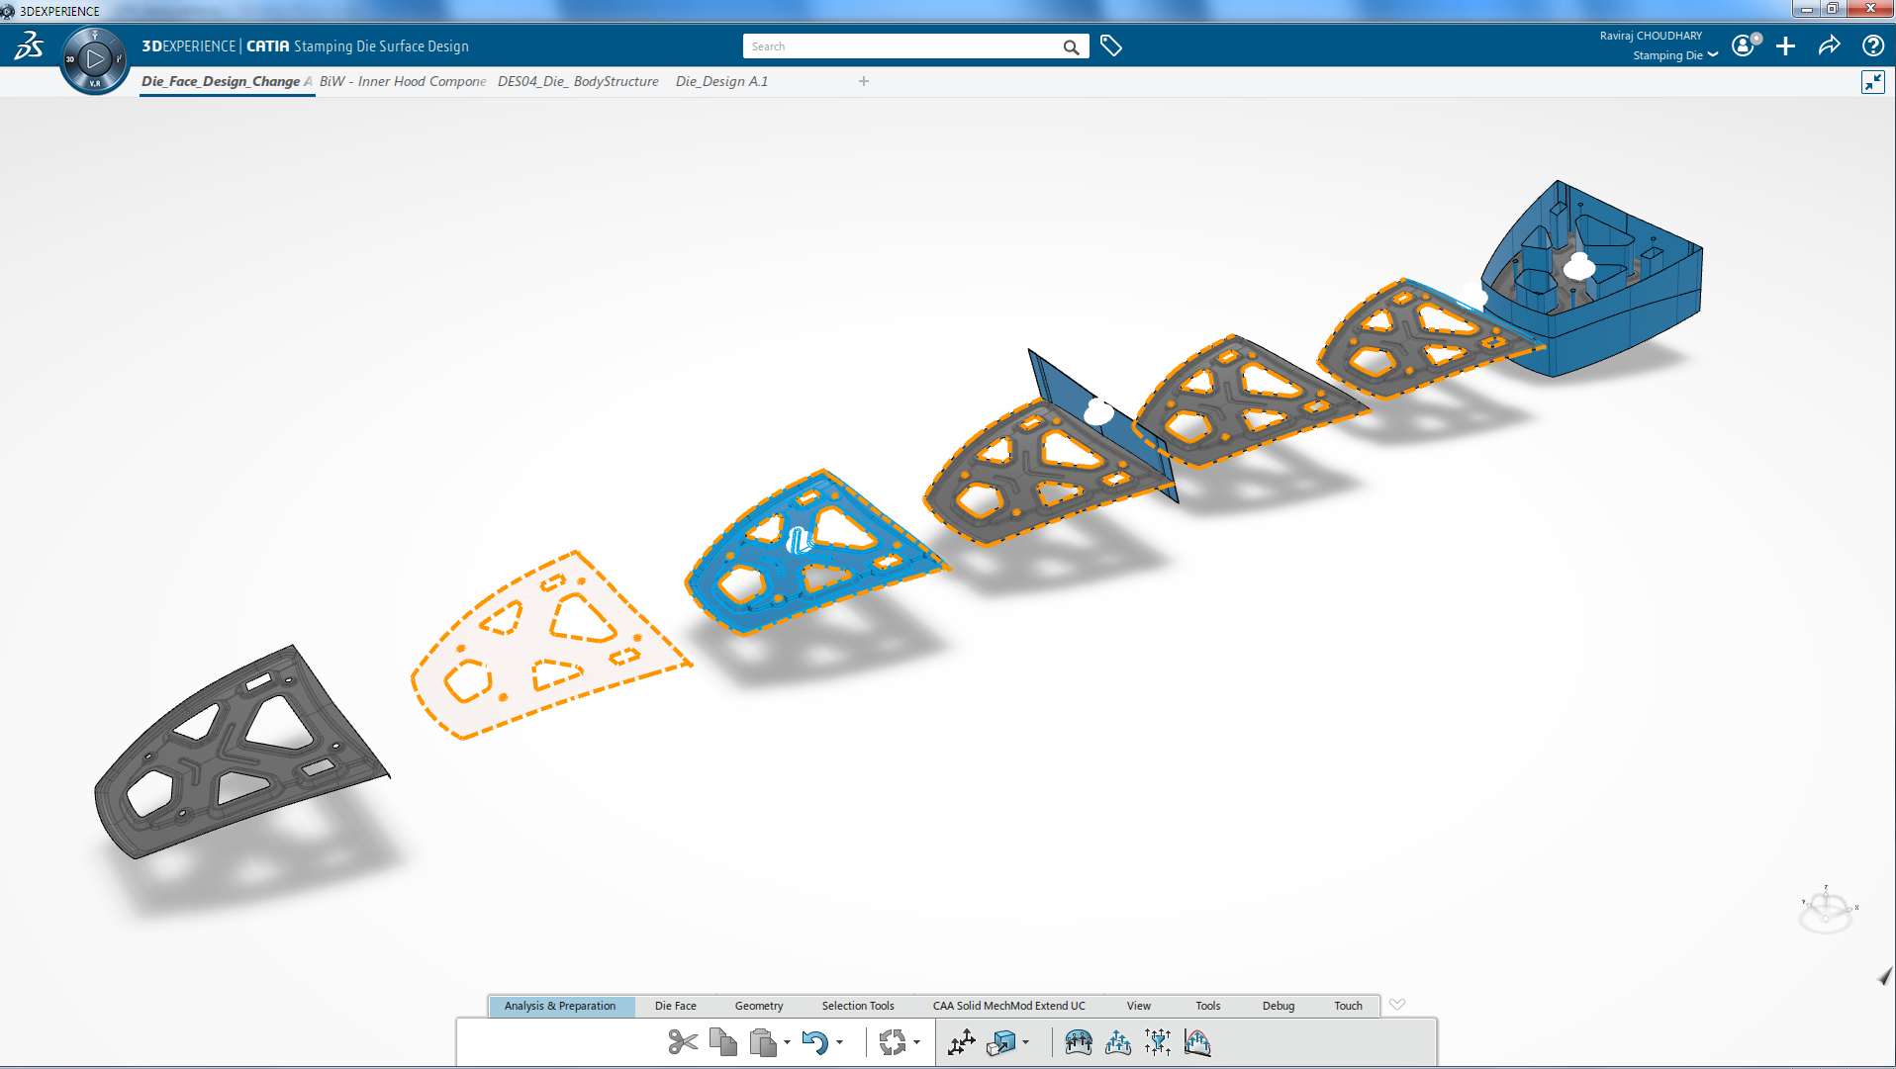This screenshot has width=1896, height=1069.
Task: Click the Copy icon in bottom toolbar
Action: (x=722, y=1042)
